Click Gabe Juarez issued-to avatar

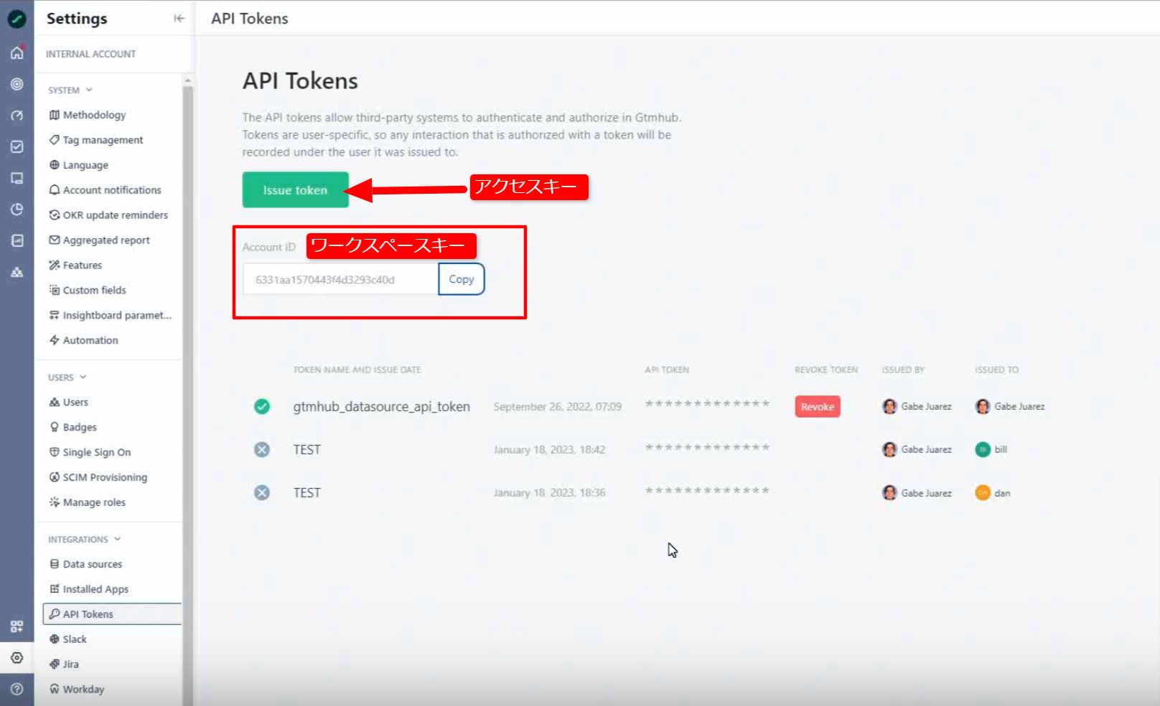point(983,407)
